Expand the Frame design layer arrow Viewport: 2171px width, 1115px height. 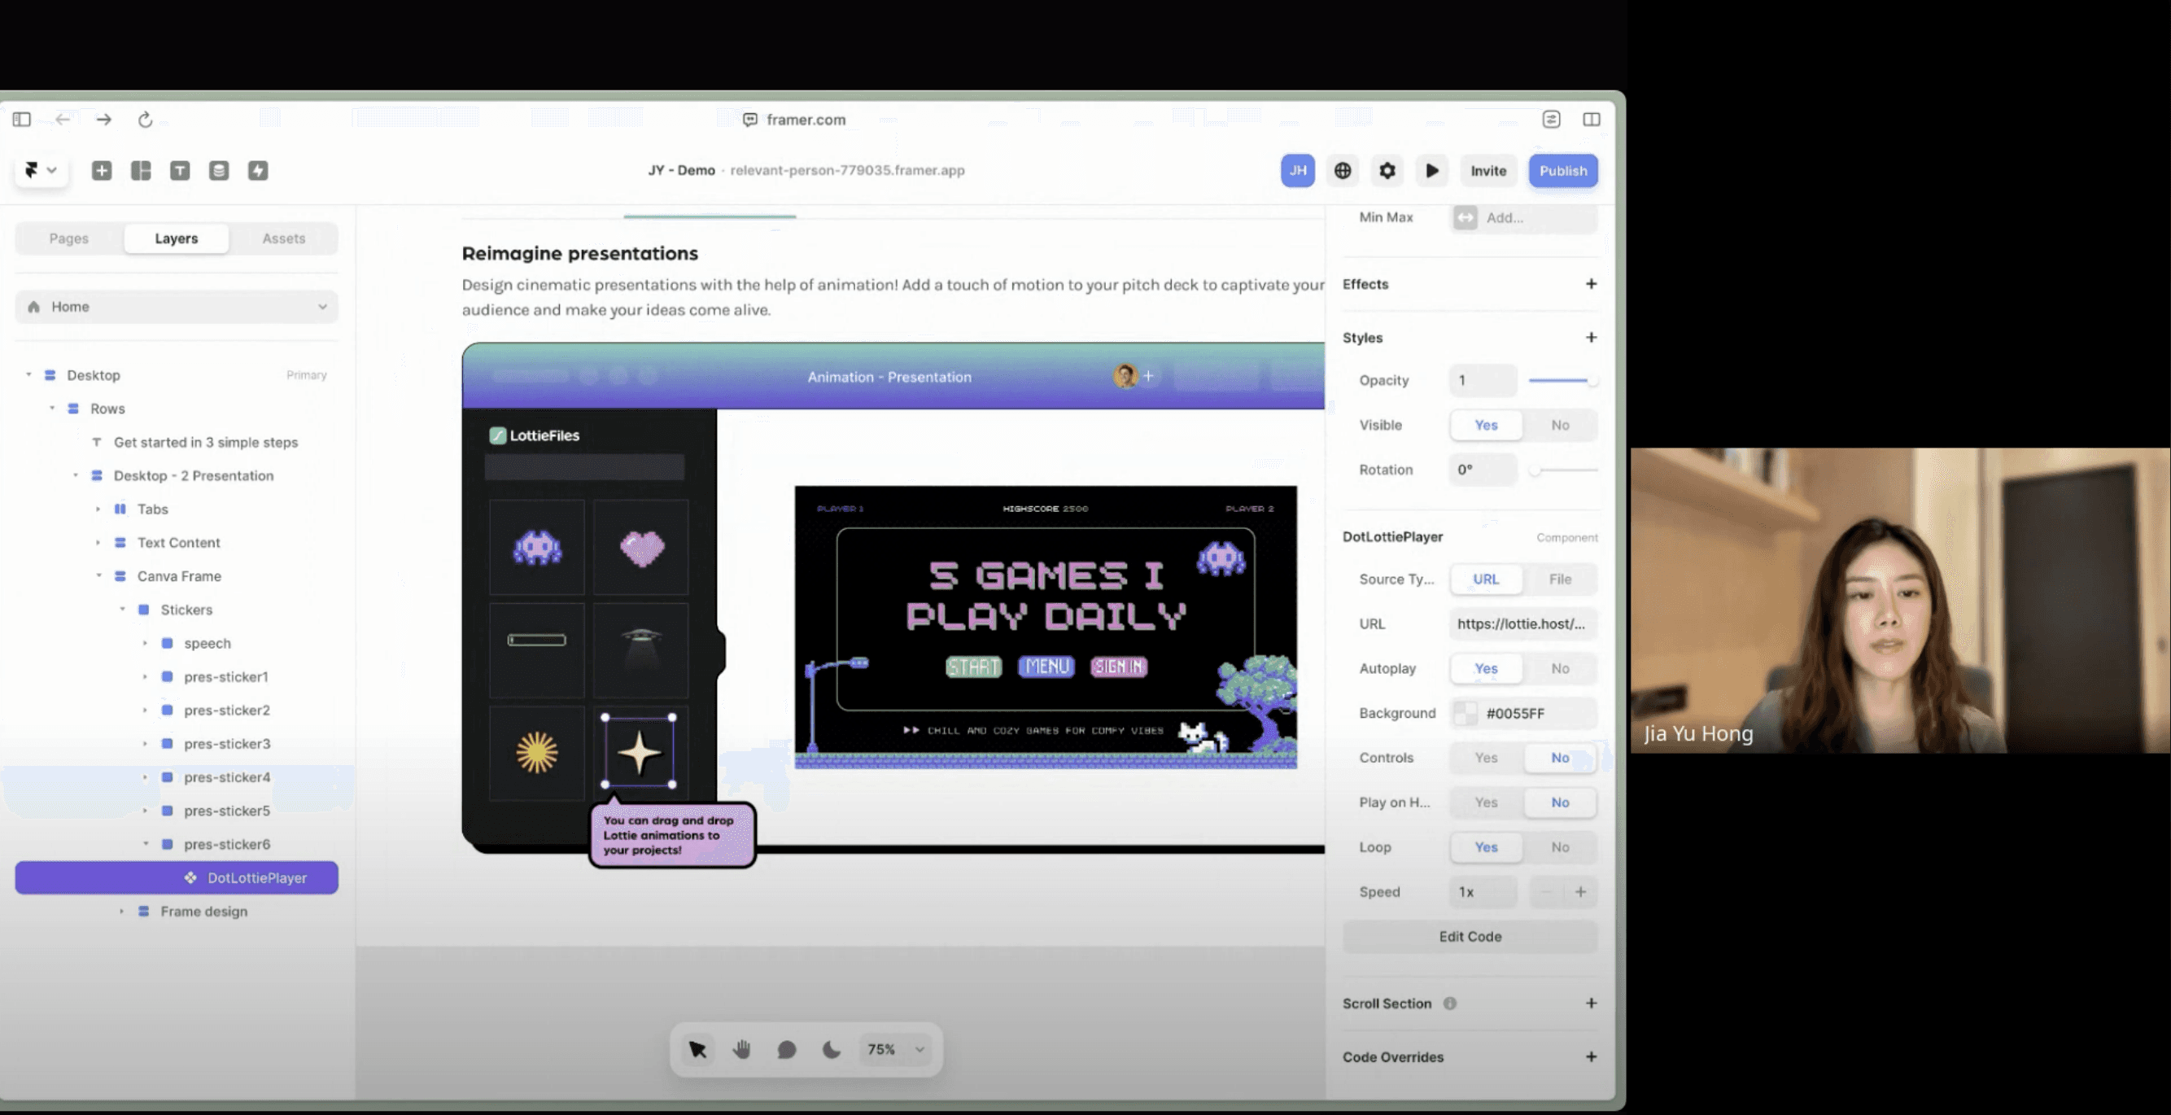[x=121, y=911]
